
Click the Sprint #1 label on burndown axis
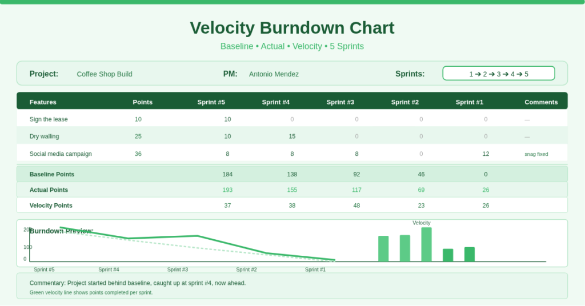pos(315,269)
